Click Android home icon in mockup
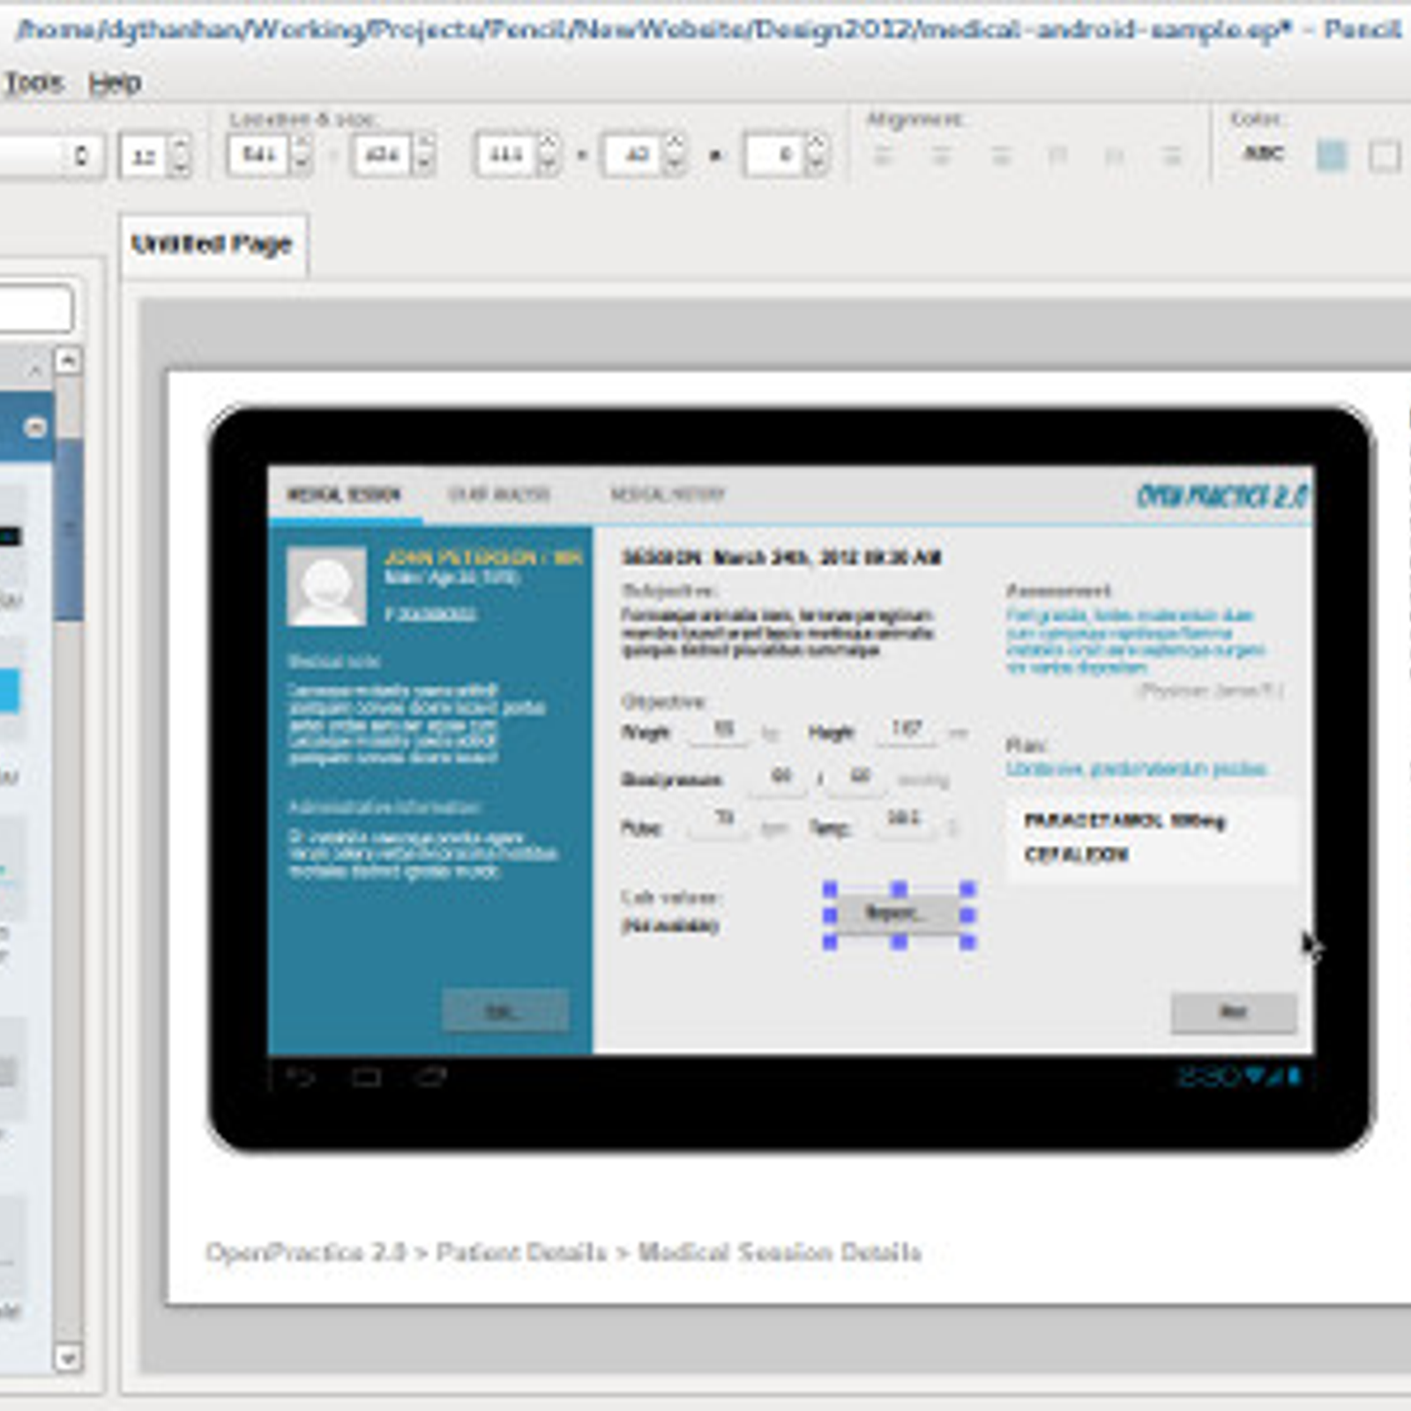The height and width of the screenshot is (1411, 1411). pyautogui.click(x=366, y=1077)
